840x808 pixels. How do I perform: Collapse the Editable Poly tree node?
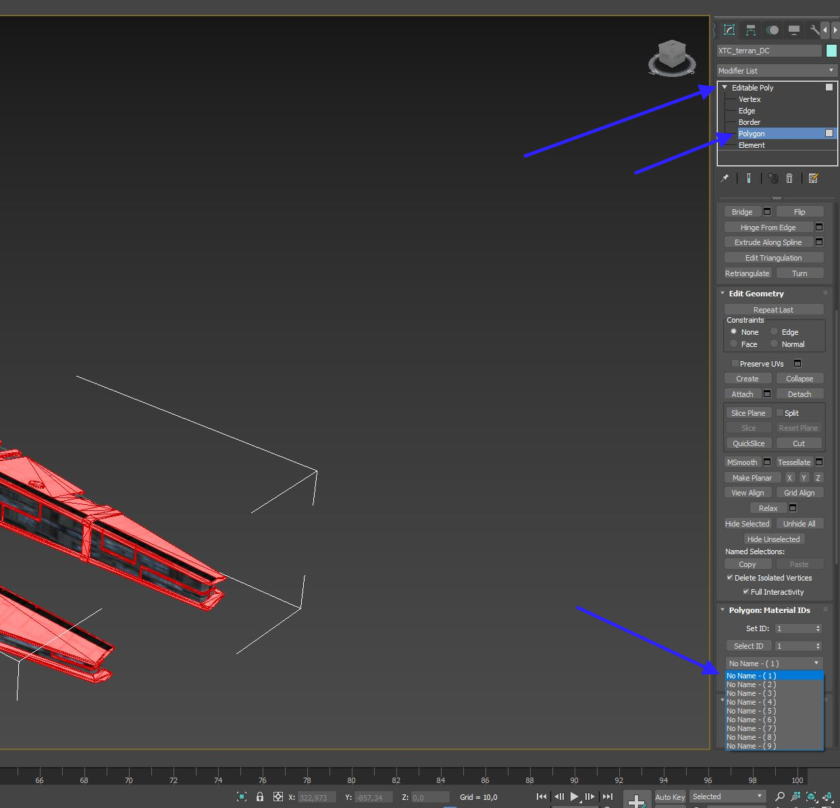point(725,88)
